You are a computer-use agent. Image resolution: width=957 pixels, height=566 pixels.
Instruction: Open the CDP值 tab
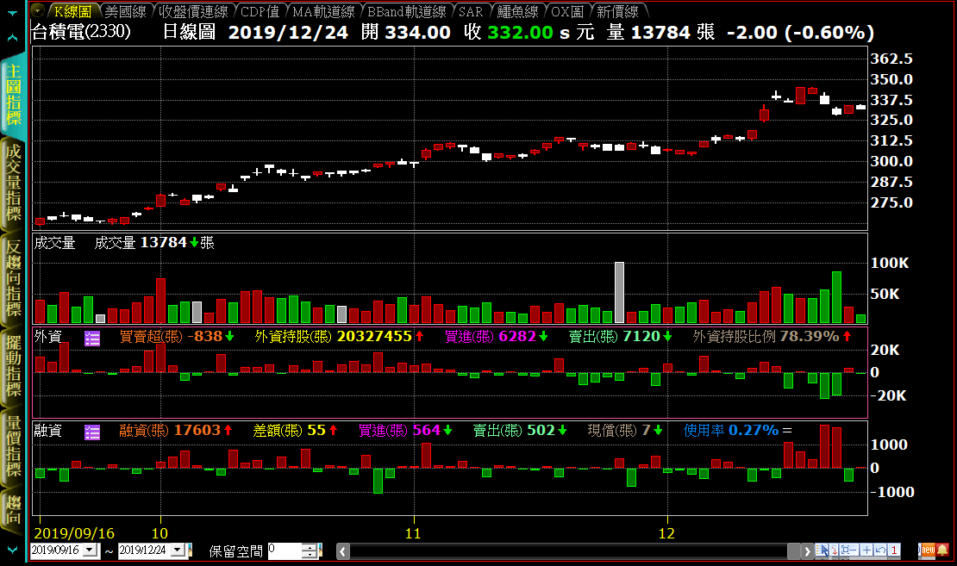tap(260, 11)
